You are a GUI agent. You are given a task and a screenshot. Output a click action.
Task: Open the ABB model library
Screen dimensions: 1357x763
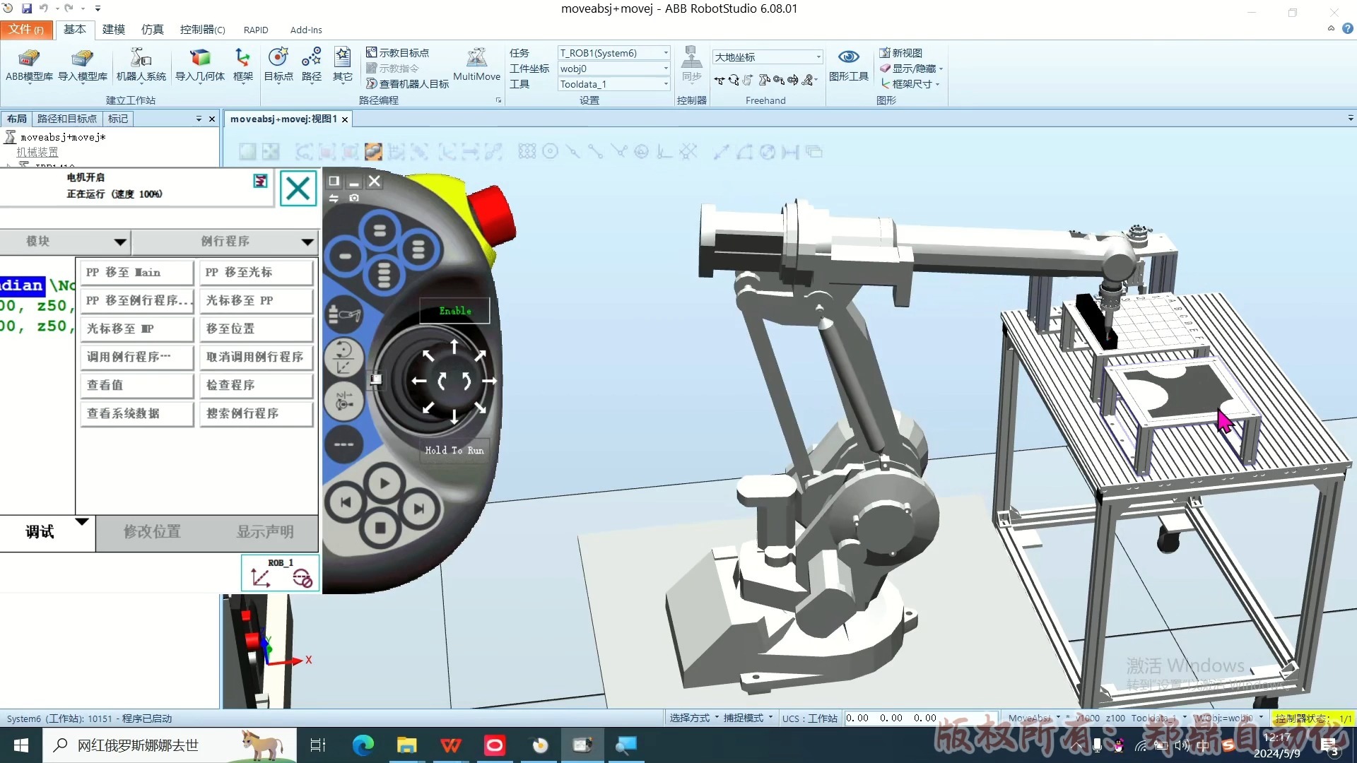click(29, 65)
